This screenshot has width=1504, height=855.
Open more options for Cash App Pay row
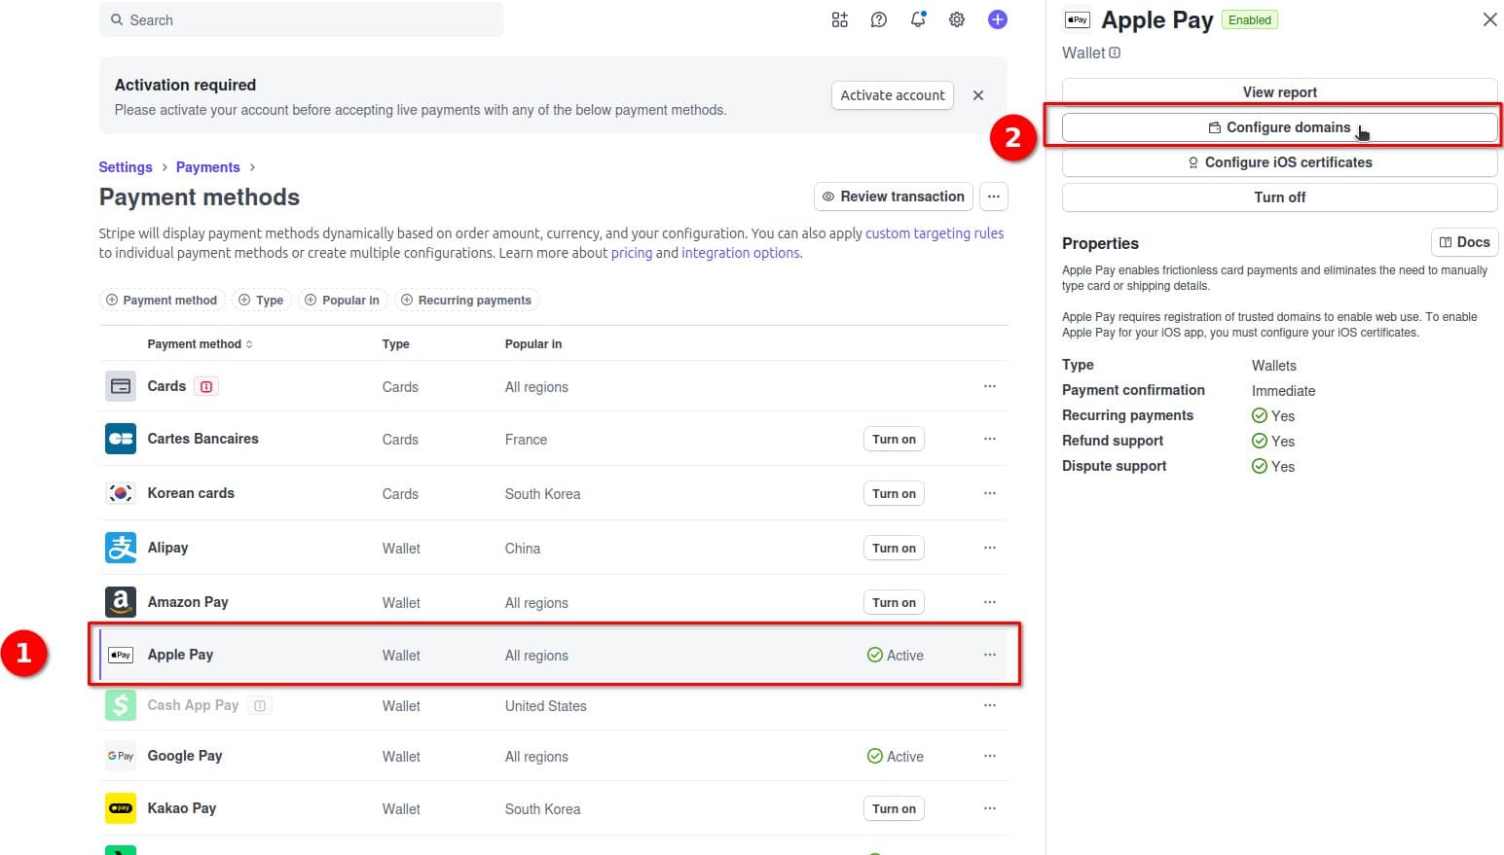(990, 705)
